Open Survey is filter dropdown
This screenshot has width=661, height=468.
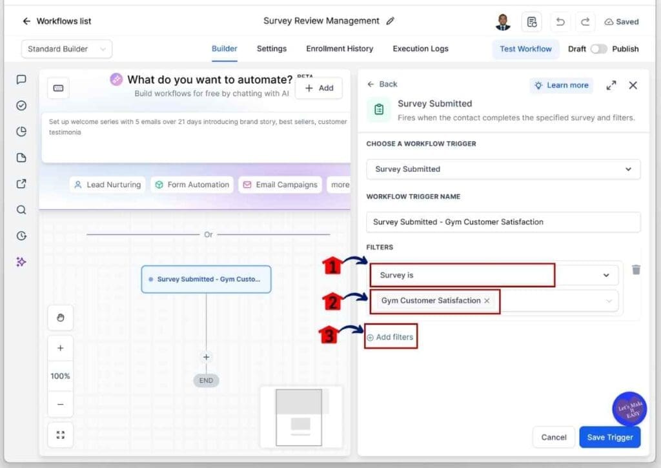tap(494, 276)
